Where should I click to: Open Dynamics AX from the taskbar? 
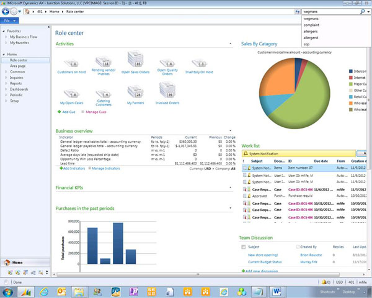coord(25,292)
